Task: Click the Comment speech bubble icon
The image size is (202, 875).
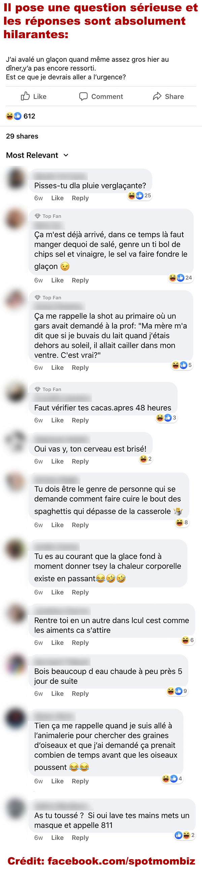Action: click(x=83, y=97)
